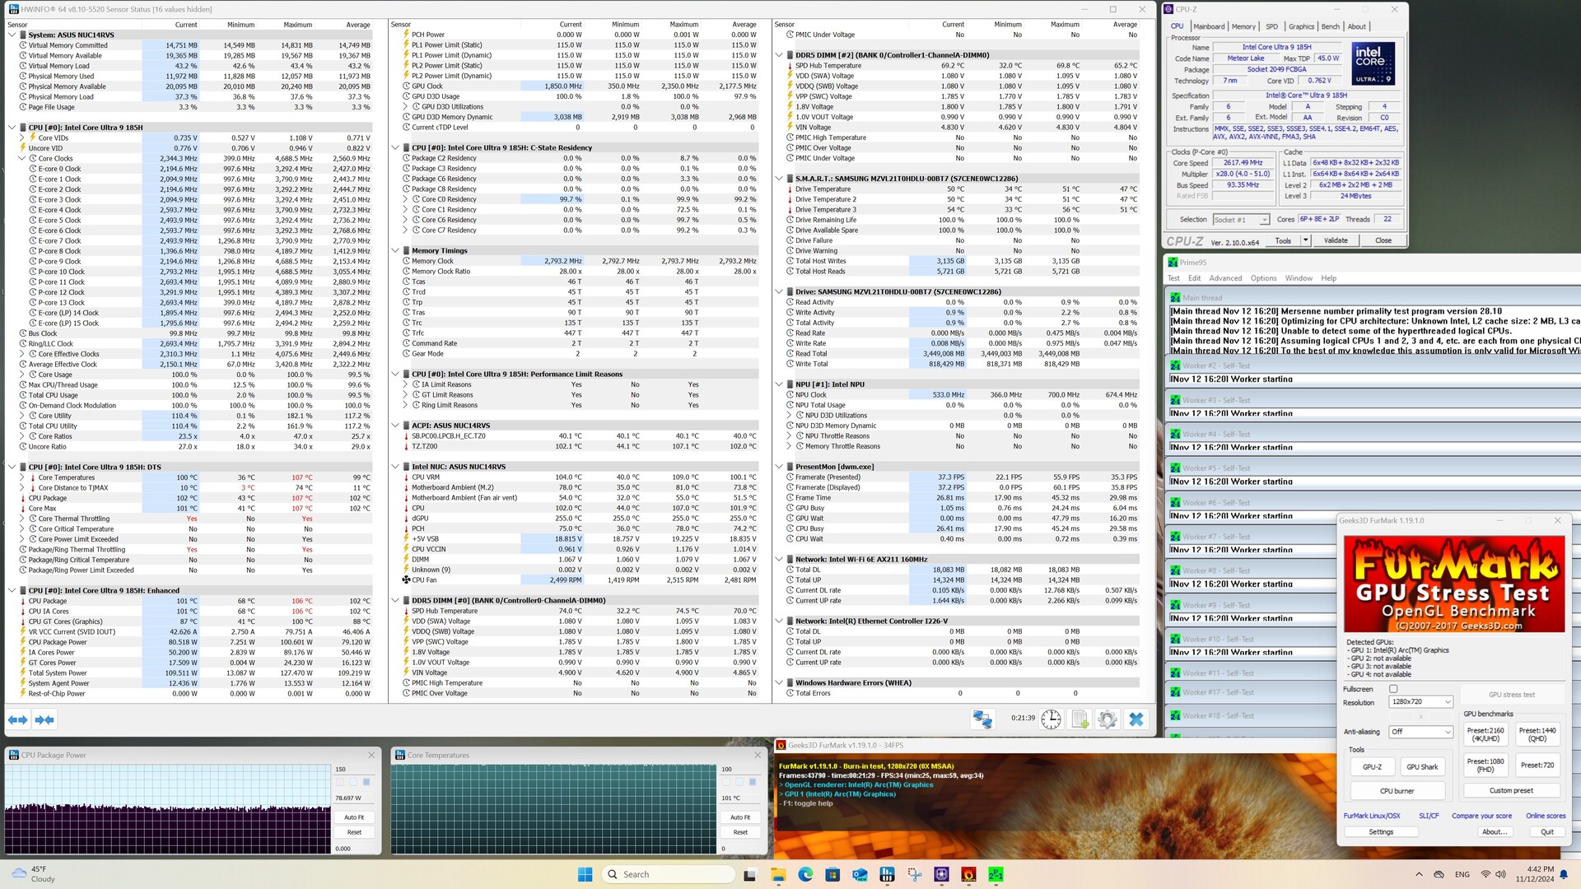The width and height of the screenshot is (1581, 889).
Task: Click the taskbar Search box
Action: 668,874
